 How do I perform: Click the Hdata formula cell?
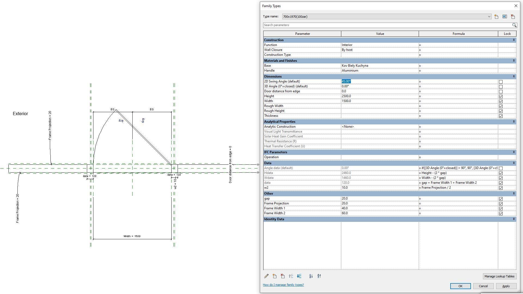click(x=458, y=173)
